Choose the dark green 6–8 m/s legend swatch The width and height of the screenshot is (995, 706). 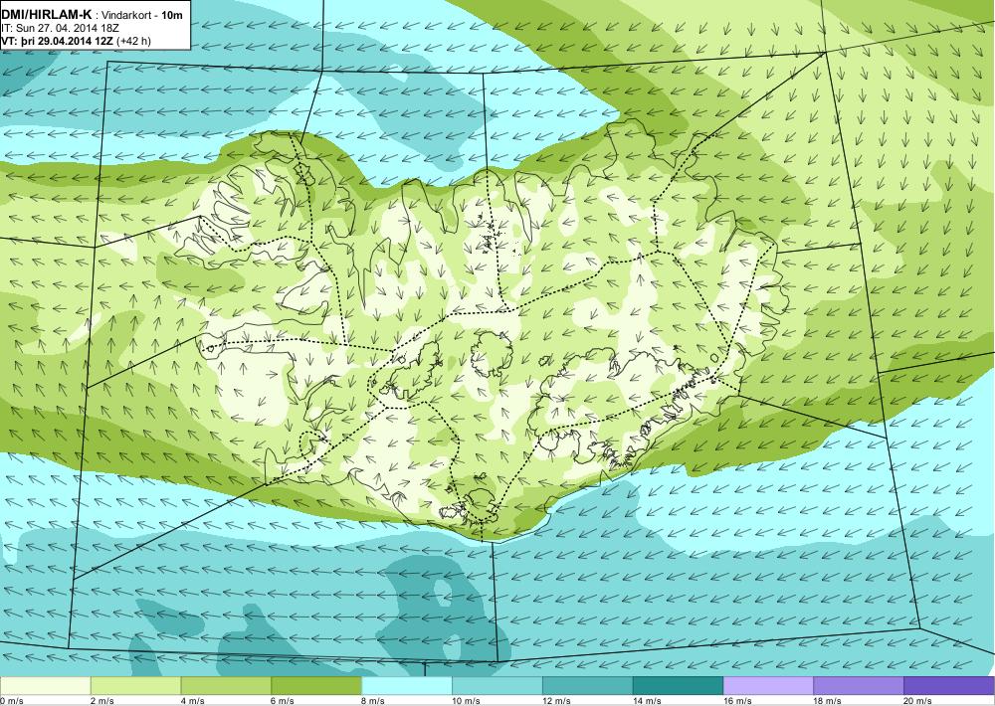[316, 686]
